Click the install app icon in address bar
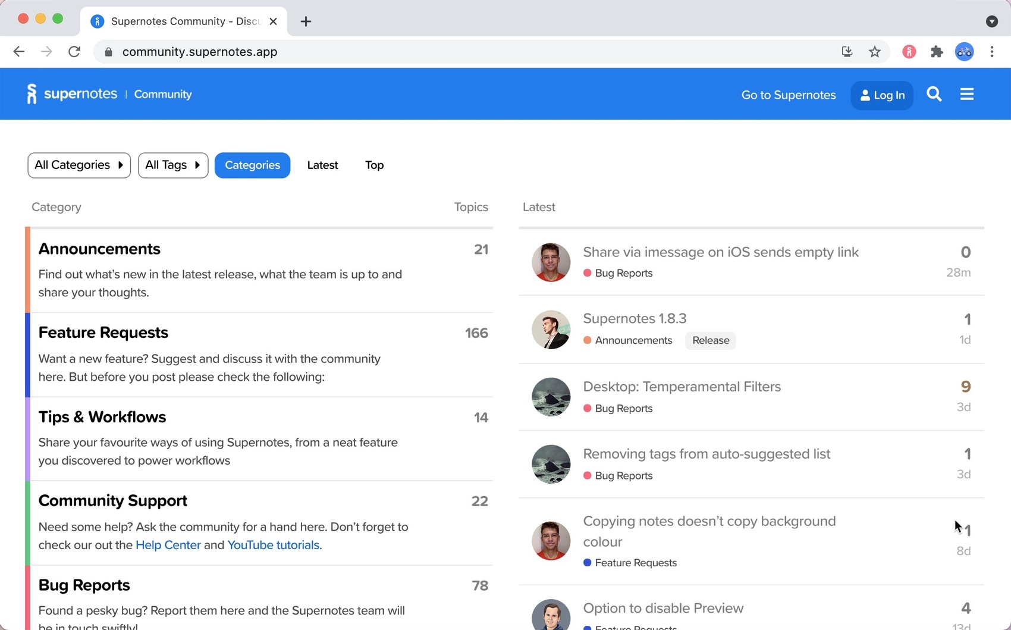 coord(847,52)
